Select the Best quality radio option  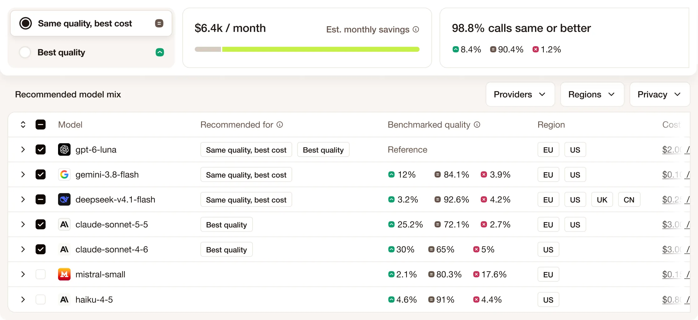(x=25, y=52)
